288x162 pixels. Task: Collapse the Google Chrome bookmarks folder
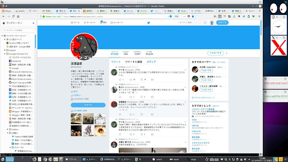(x=5, y=54)
